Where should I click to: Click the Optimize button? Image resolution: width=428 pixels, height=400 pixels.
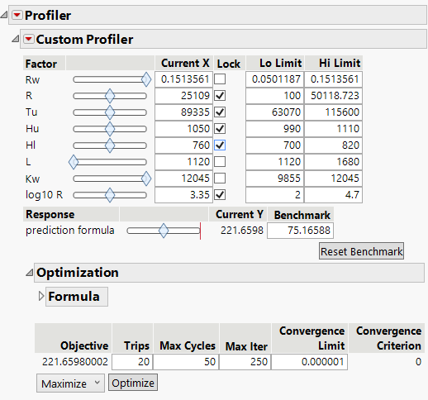click(x=133, y=383)
